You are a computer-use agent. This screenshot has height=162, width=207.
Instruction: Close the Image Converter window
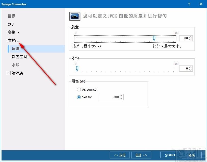[x=201, y=4]
